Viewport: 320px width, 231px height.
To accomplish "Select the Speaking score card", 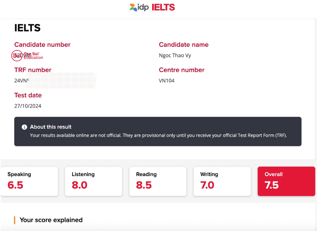I will (x=29, y=181).
